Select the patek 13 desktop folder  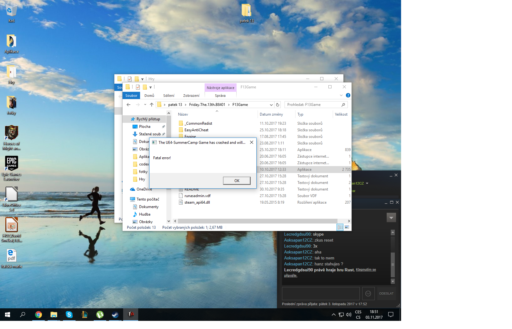pyautogui.click(x=246, y=13)
